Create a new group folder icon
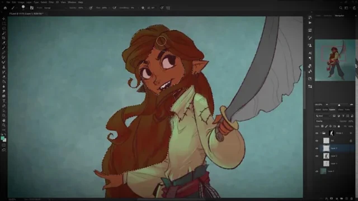The width and height of the screenshot is (358, 201). coord(341,198)
